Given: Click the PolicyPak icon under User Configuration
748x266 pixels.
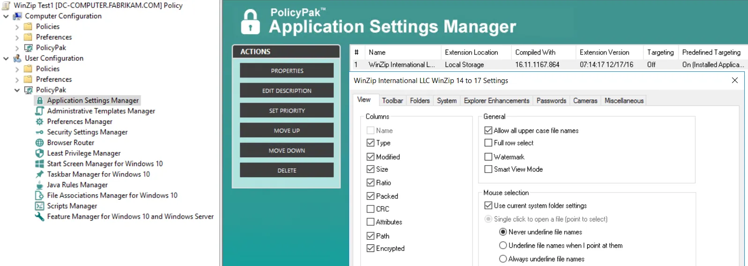Looking at the screenshot, I should (x=29, y=90).
